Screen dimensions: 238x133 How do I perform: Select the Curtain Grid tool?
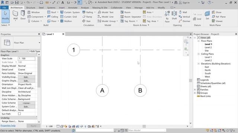coord(68,17)
